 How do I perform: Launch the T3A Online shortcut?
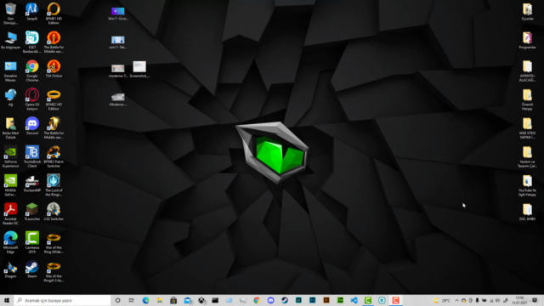pyautogui.click(x=54, y=69)
